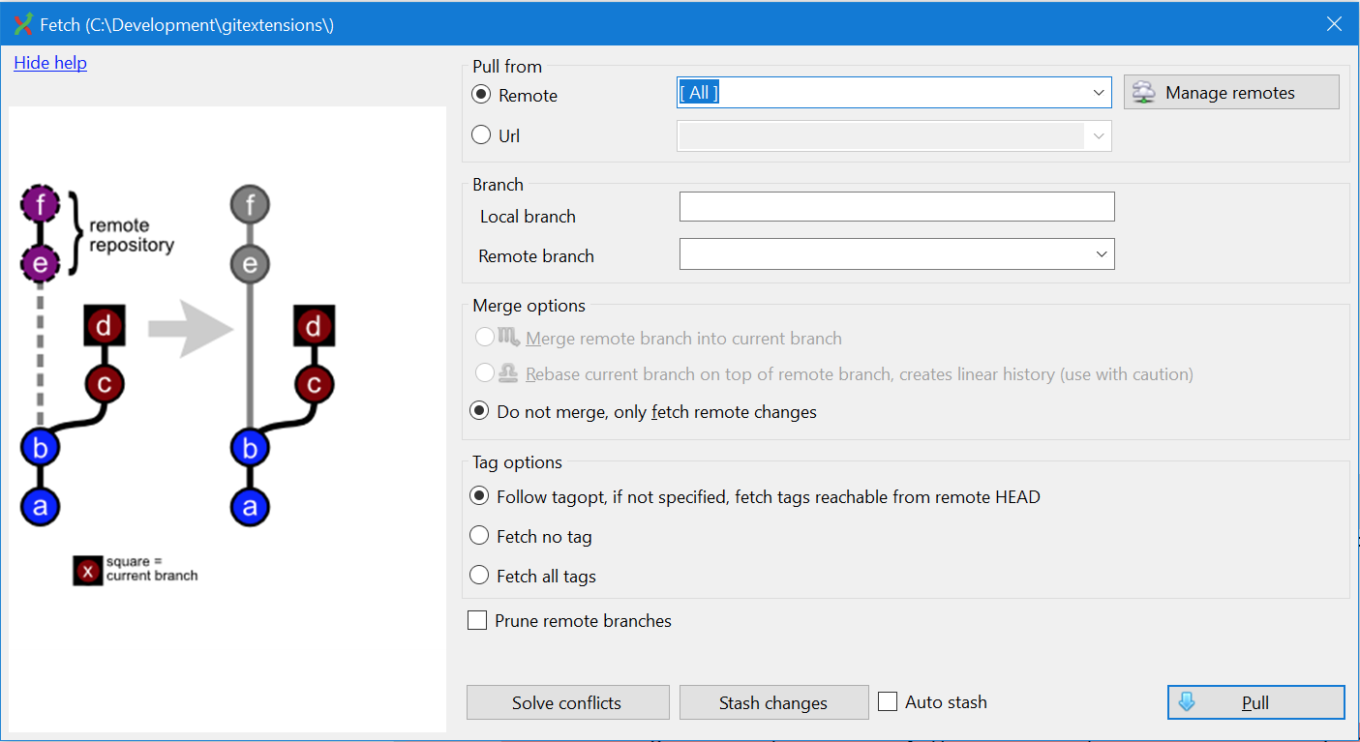This screenshot has width=1360, height=742.
Task: Choose Fetch all tags option
Action: tap(479, 575)
